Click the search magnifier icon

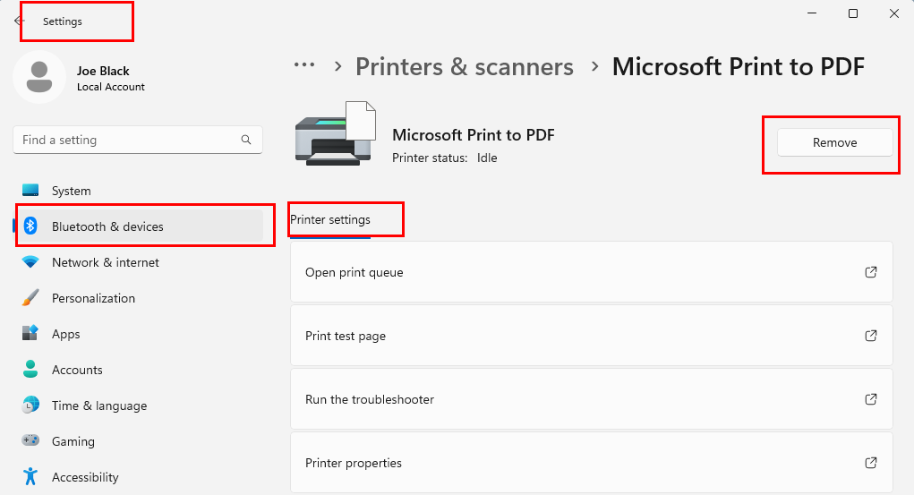(x=246, y=140)
